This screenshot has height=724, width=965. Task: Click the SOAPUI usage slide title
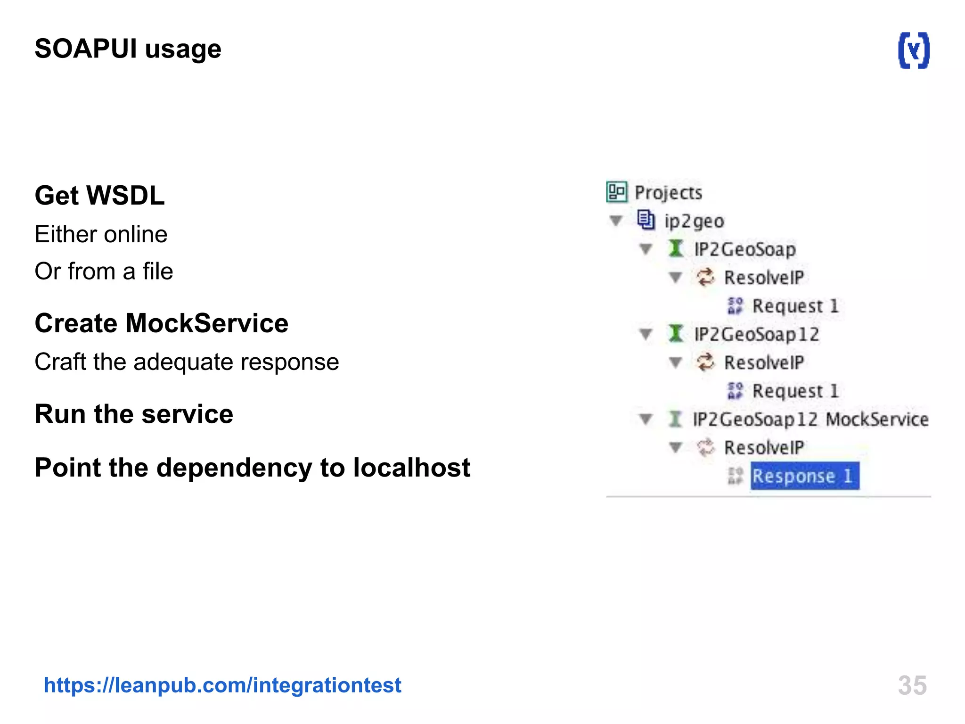point(128,49)
